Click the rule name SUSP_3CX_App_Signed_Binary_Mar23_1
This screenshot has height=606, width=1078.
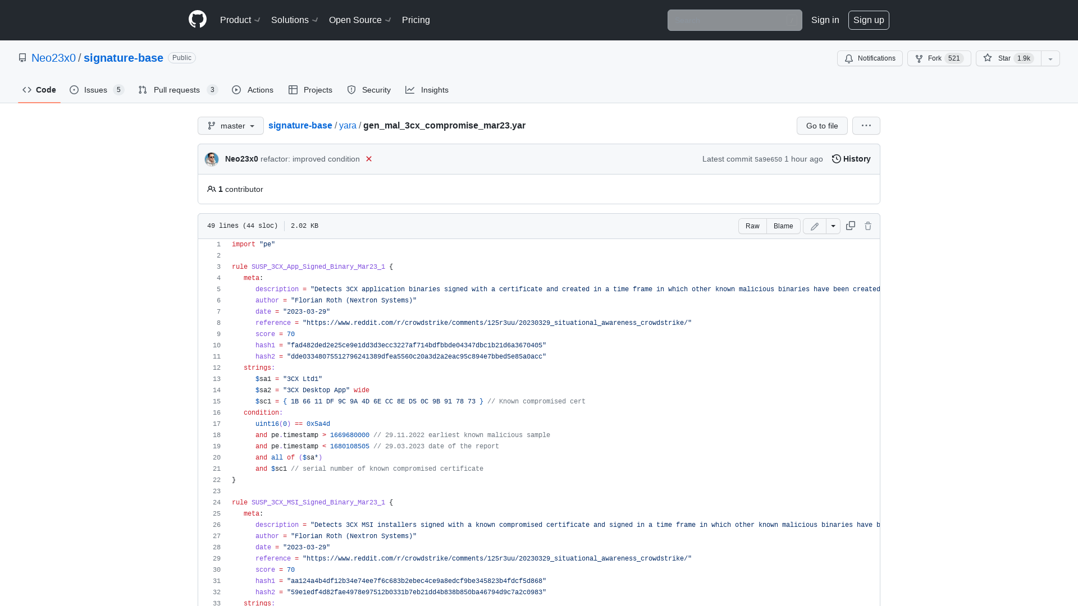coord(318,267)
